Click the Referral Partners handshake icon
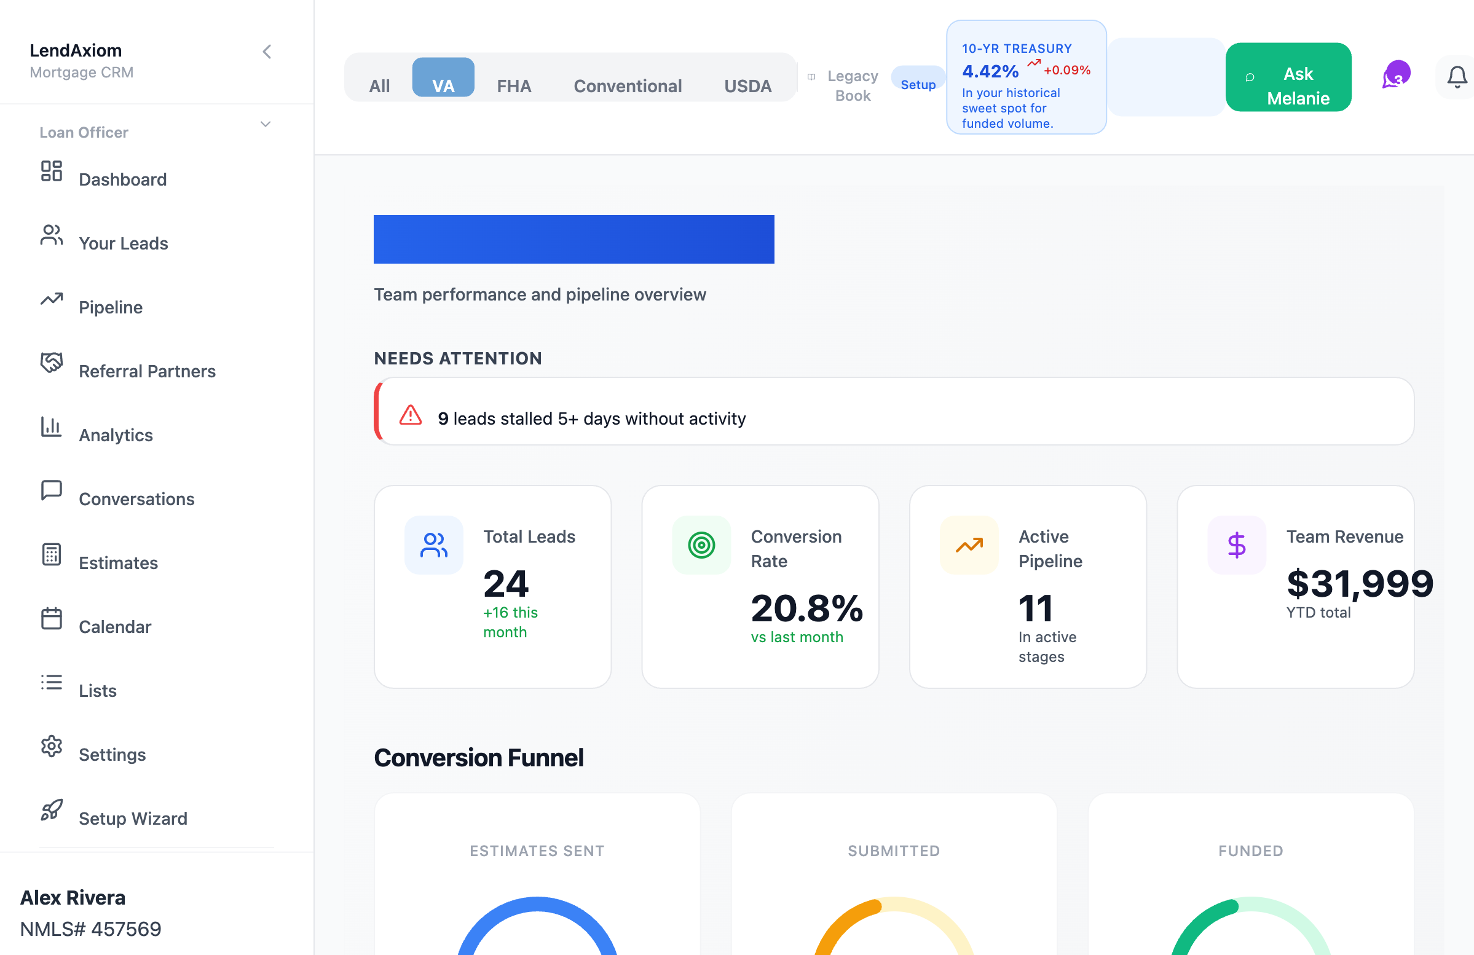 [52, 363]
